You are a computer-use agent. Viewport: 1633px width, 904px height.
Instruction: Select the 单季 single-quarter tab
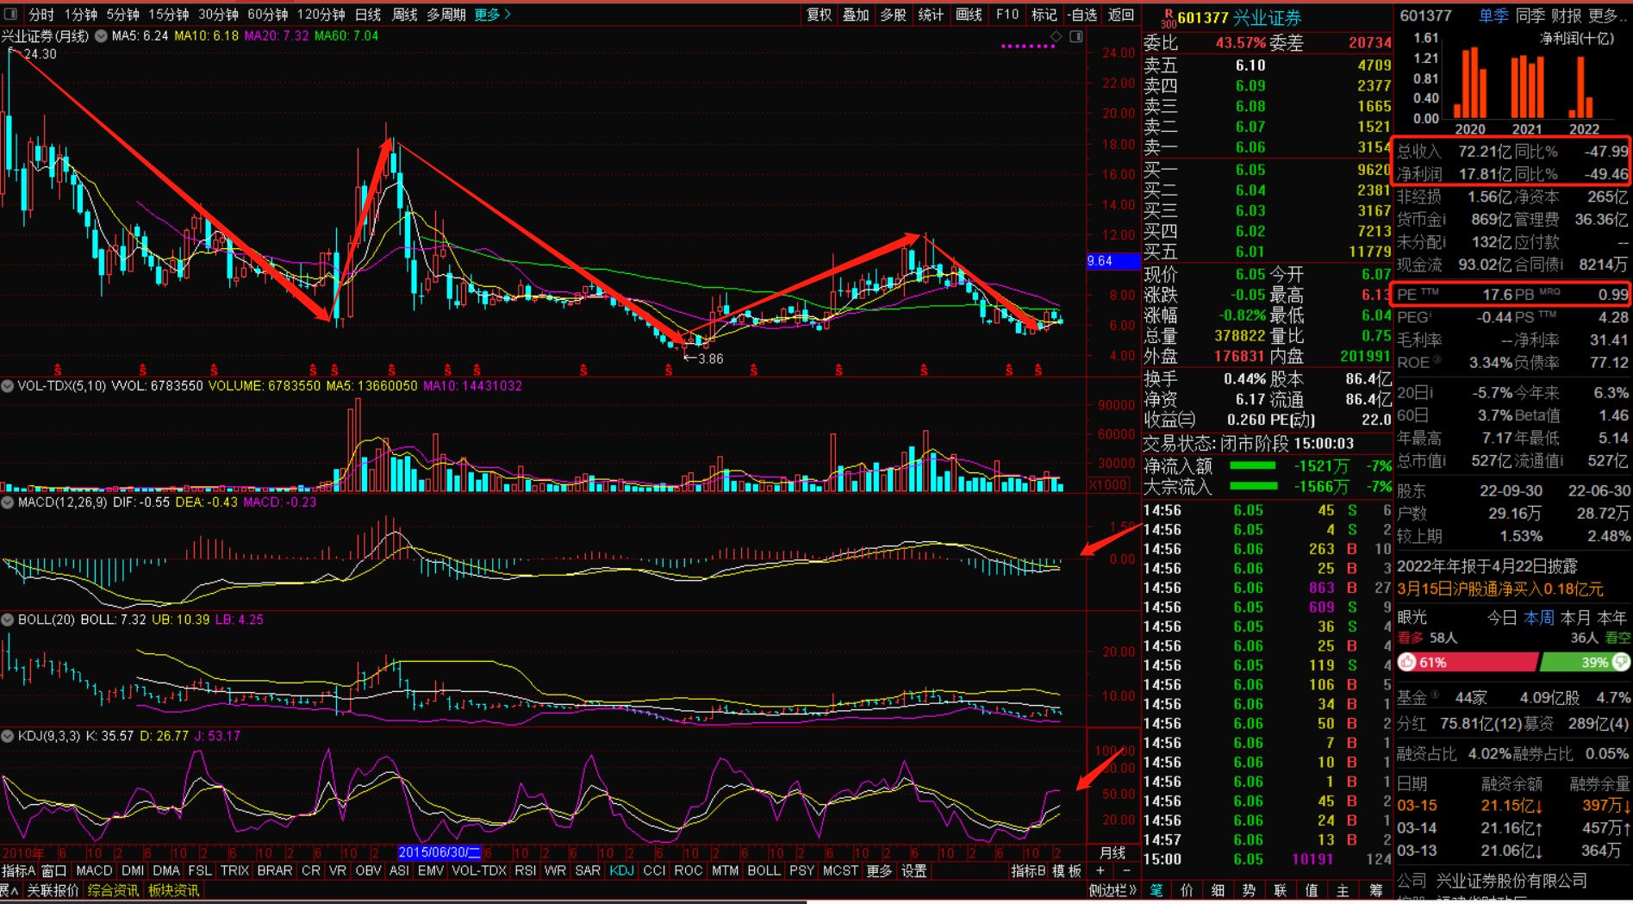1493,16
